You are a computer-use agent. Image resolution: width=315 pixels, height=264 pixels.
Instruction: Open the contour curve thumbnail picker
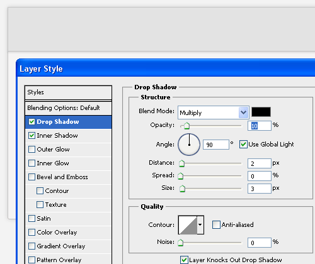(x=188, y=225)
